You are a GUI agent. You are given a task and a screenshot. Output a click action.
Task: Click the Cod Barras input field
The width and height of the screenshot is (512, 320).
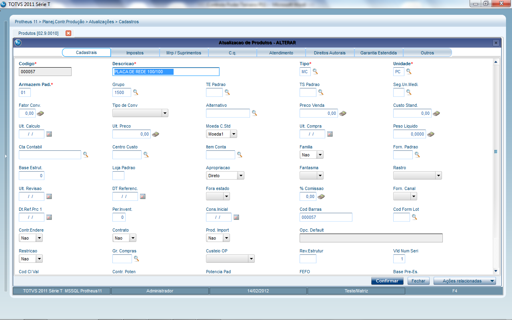pos(326,217)
